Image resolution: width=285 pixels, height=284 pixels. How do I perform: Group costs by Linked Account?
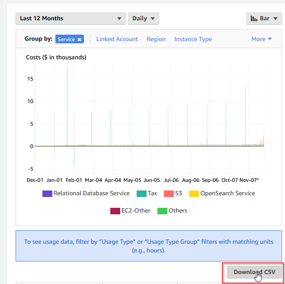click(x=117, y=39)
